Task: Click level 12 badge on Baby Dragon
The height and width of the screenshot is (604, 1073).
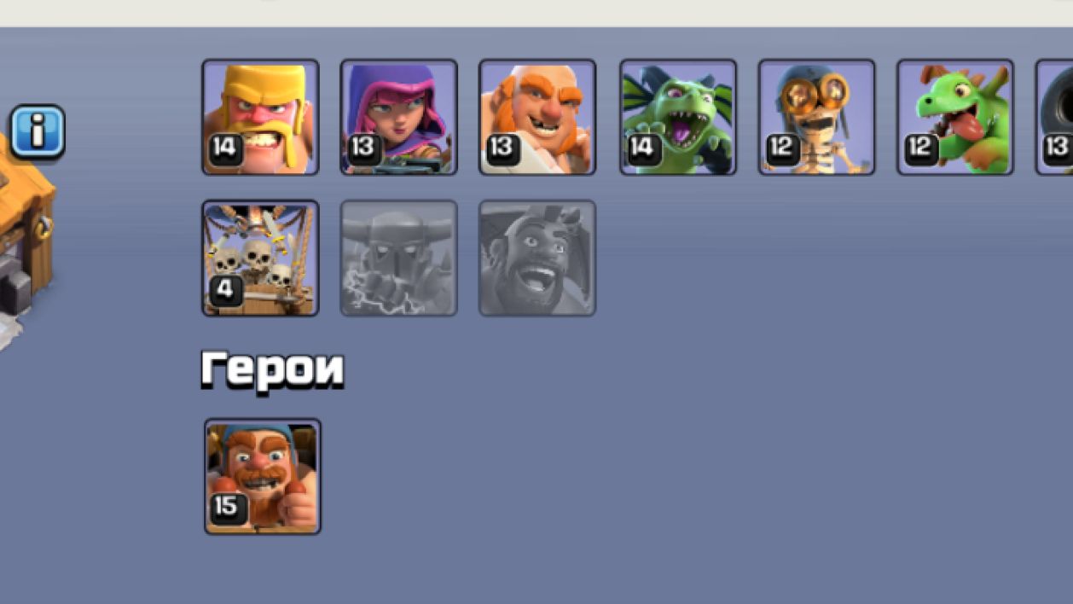Action: [920, 148]
